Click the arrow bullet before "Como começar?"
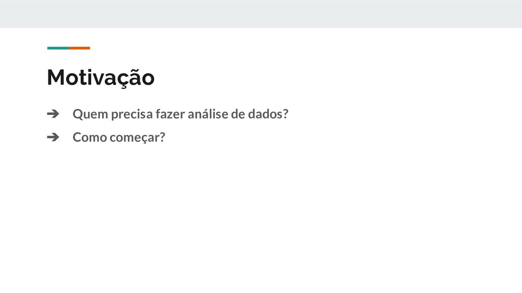This screenshot has width=522, height=293. pyautogui.click(x=53, y=137)
